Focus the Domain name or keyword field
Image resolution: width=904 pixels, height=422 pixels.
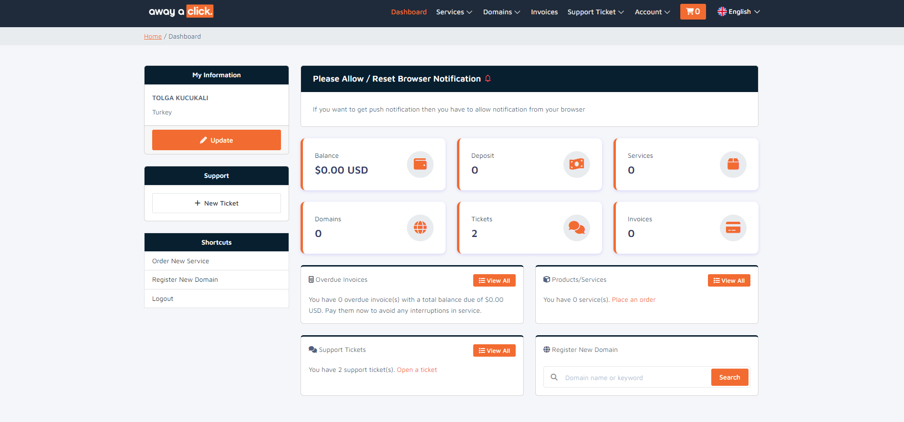pyautogui.click(x=634, y=378)
